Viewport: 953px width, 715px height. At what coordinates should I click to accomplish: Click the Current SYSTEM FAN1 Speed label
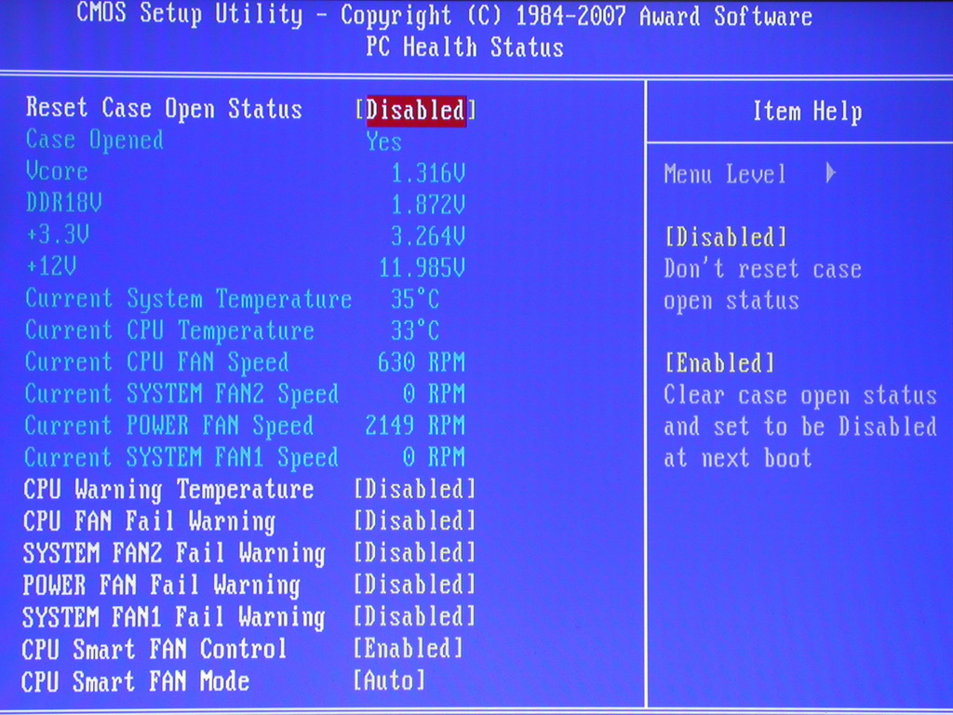tap(181, 458)
